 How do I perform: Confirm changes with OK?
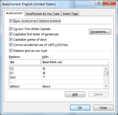click(x=80, y=108)
